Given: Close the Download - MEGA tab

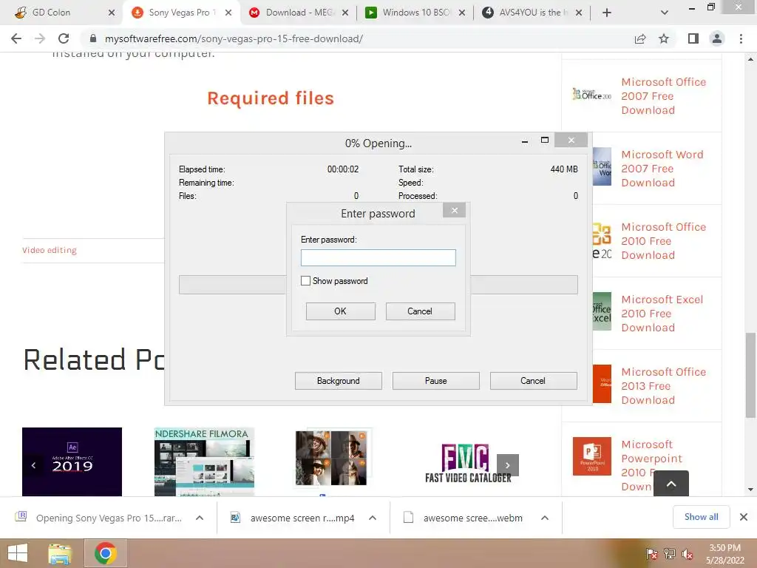Looking at the screenshot, I should tap(345, 13).
